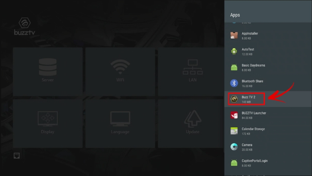Click the Camera lens icon
Image resolution: width=312 pixels, height=176 pixels.
(234, 147)
